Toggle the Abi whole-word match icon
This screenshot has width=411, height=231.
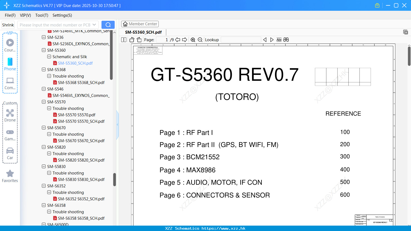pyautogui.click(x=279, y=40)
